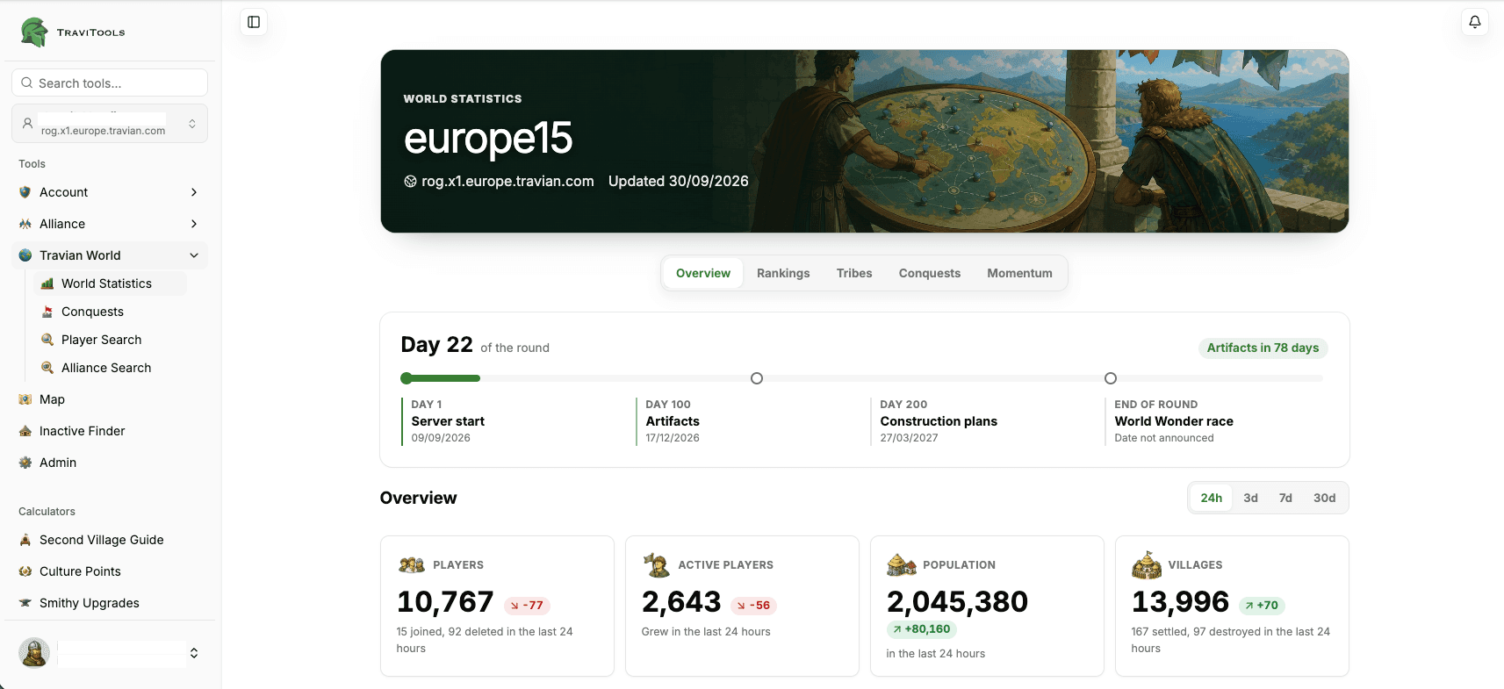Click the Map icon in sidebar
This screenshot has width=1504, height=689.
[x=25, y=399]
